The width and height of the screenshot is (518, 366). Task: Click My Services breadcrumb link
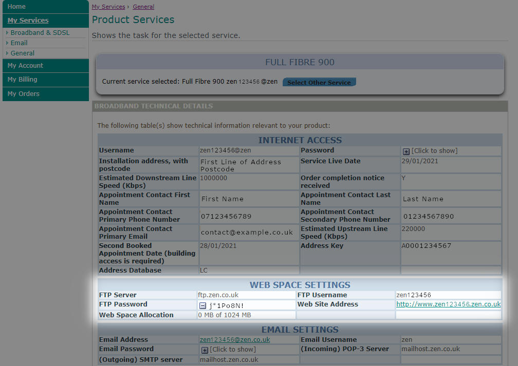click(x=108, y=7)
